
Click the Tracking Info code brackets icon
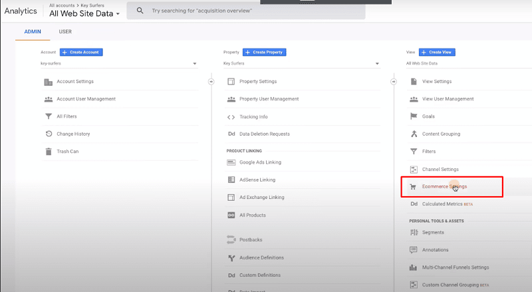(231, 117)
